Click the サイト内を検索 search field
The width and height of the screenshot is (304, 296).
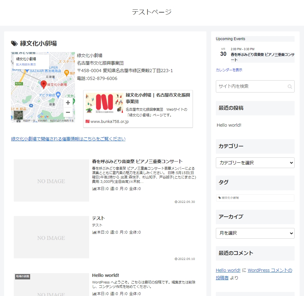[x=255, y=87]
